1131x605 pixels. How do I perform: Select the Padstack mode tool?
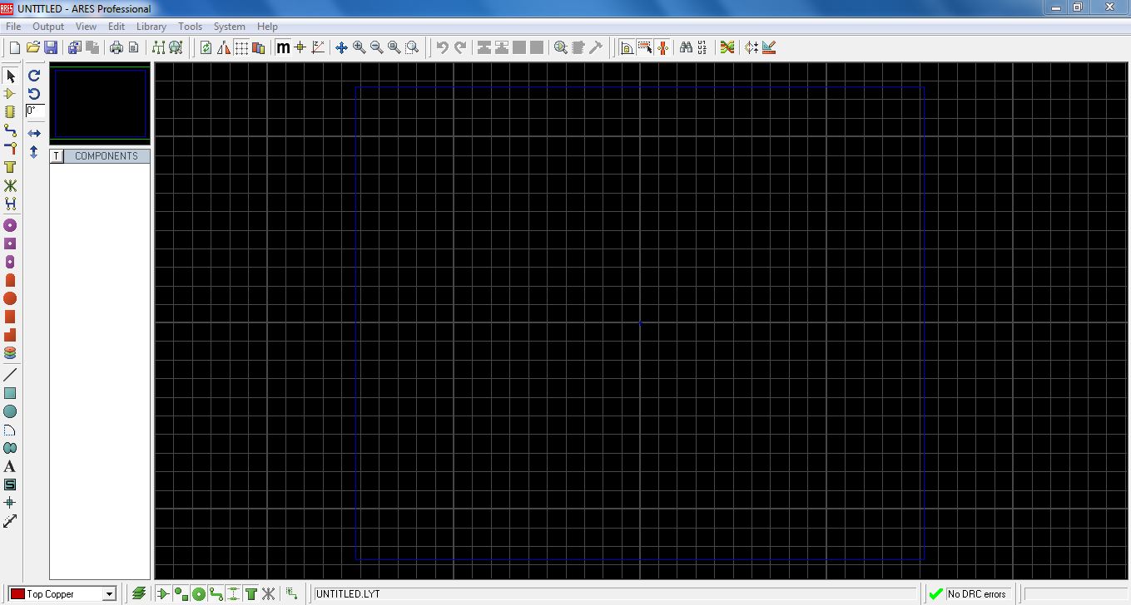click(x=10, y=353)
